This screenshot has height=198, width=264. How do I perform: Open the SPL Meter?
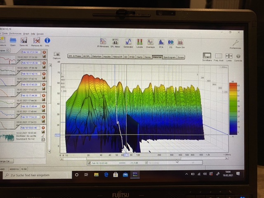115,42
